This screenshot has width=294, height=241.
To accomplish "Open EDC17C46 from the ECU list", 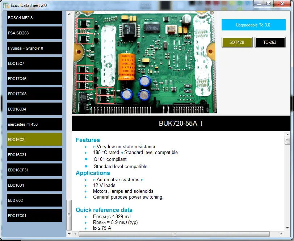I will tap(34, 79).
